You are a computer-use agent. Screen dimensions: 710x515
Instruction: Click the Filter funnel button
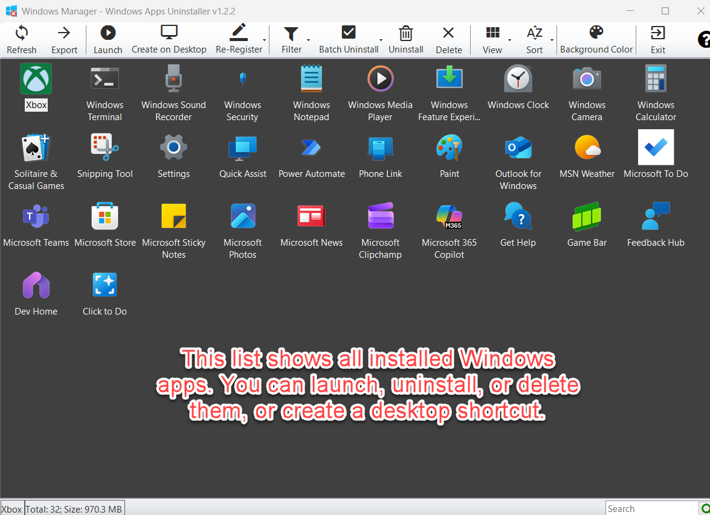tap(291, 40)
